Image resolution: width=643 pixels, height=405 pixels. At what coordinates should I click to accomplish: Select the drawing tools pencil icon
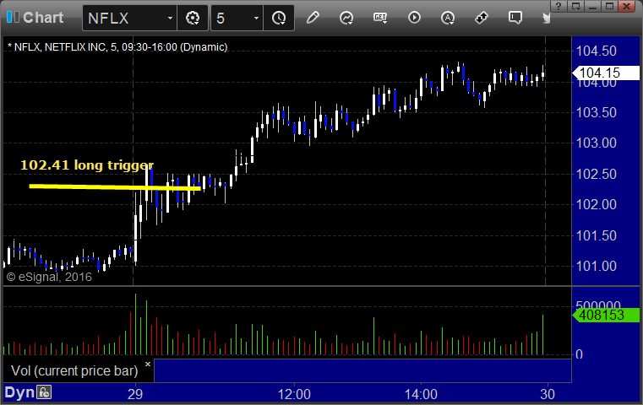tap(313, 18)
